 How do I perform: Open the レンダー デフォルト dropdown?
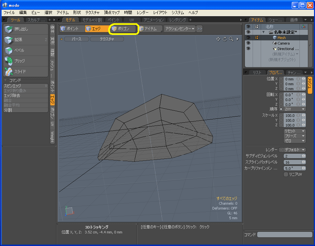(x=295, y=149)
